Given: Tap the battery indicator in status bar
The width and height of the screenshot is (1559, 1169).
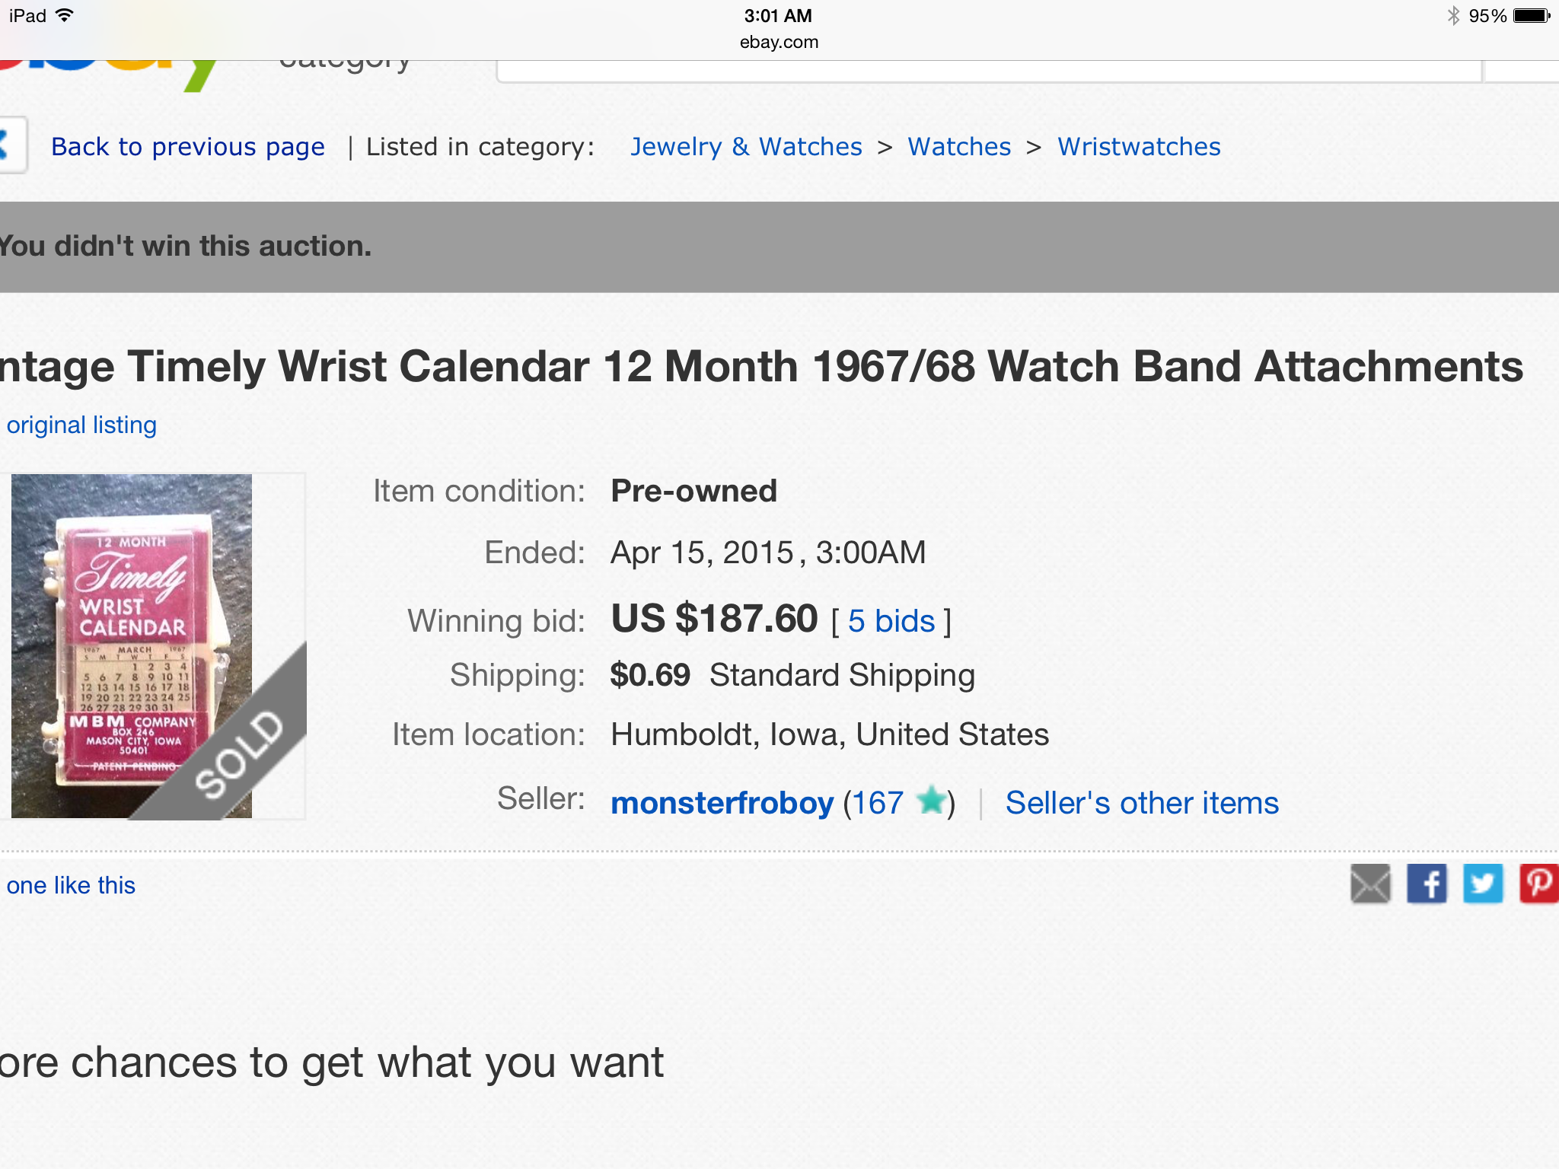Looking at the screenshot, I should [x=1532, y=16].
